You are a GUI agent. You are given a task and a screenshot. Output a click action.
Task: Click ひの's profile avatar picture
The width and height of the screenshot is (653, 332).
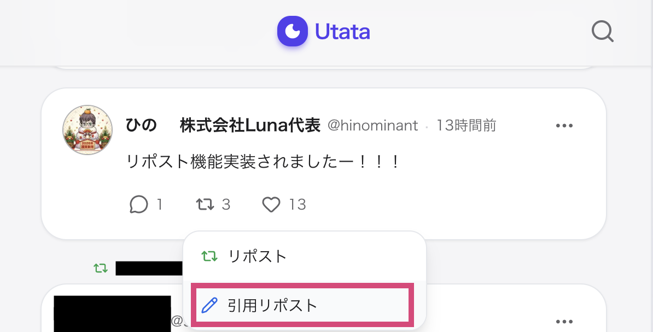pos(87,130)
